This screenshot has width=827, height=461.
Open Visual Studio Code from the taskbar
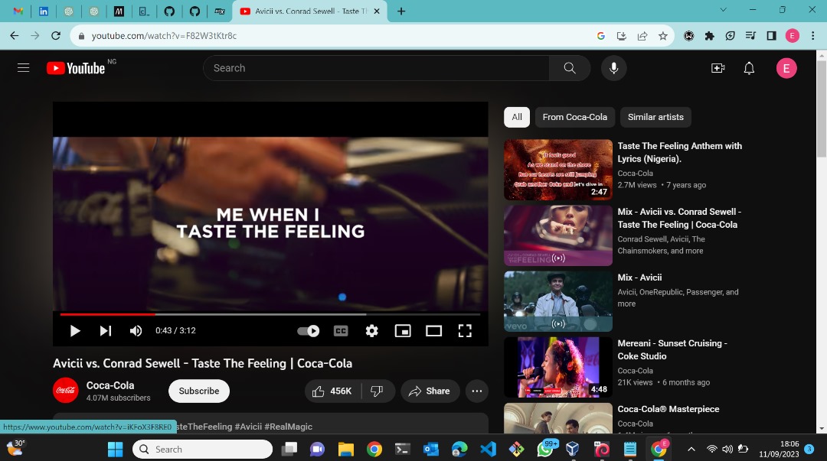tap(489, 450)
